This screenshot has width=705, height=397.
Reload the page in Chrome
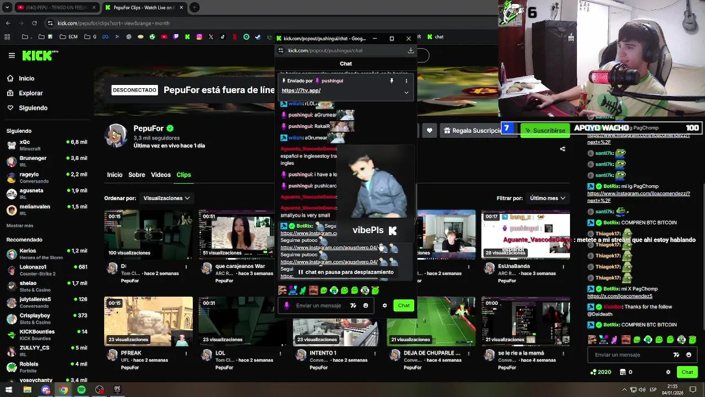click(x=34, y=23)
